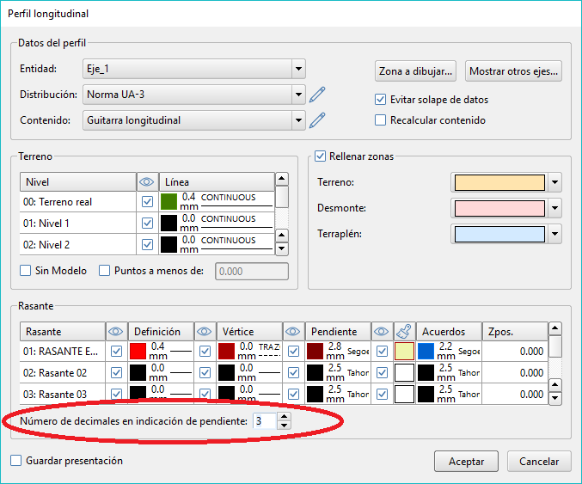Click the eye icon header in Terreno table

147,182
